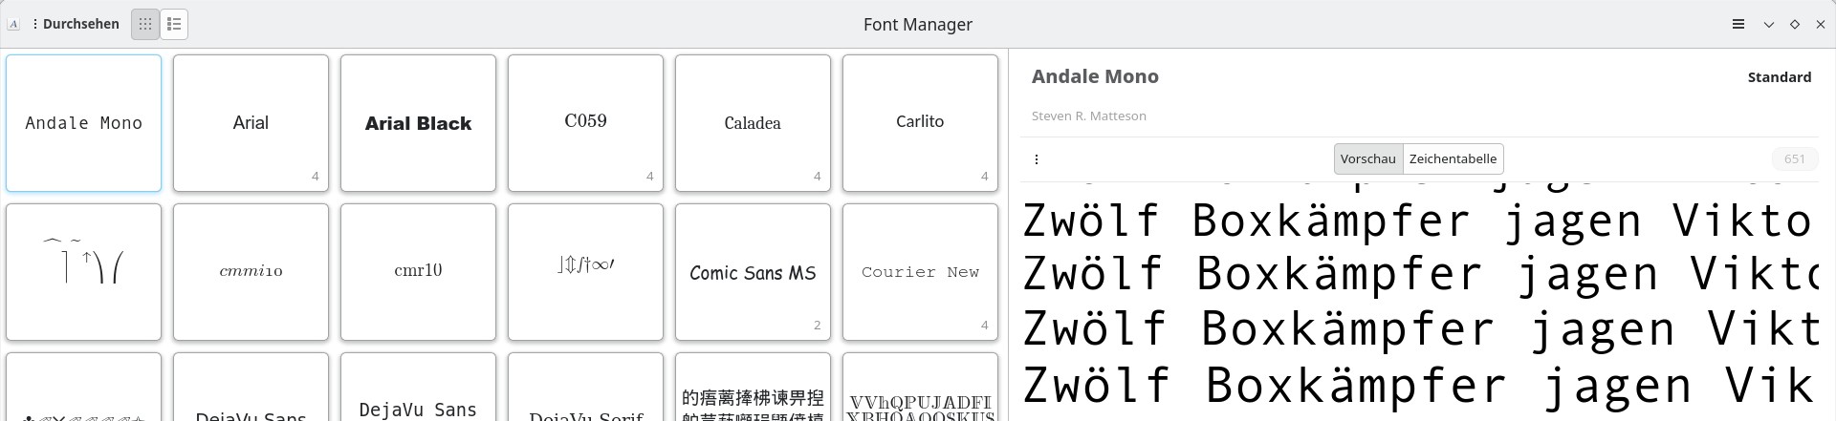Switch to grid view layout
This screenshot has height=421, width=1836.
point(145,24)
